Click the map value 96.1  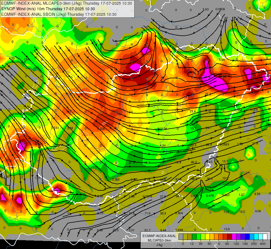178,196
